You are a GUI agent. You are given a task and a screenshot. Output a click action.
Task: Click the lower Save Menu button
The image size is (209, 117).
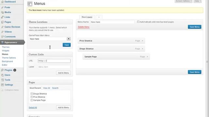coord(195,72)
